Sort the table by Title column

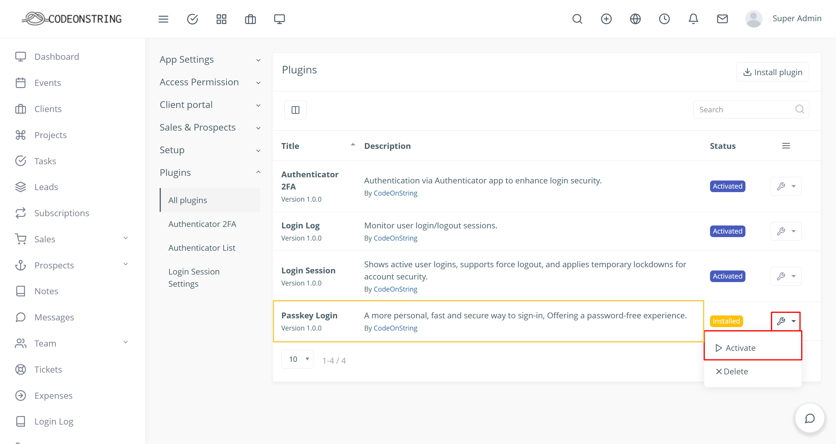pyautogui.click(x=290, y=146)
